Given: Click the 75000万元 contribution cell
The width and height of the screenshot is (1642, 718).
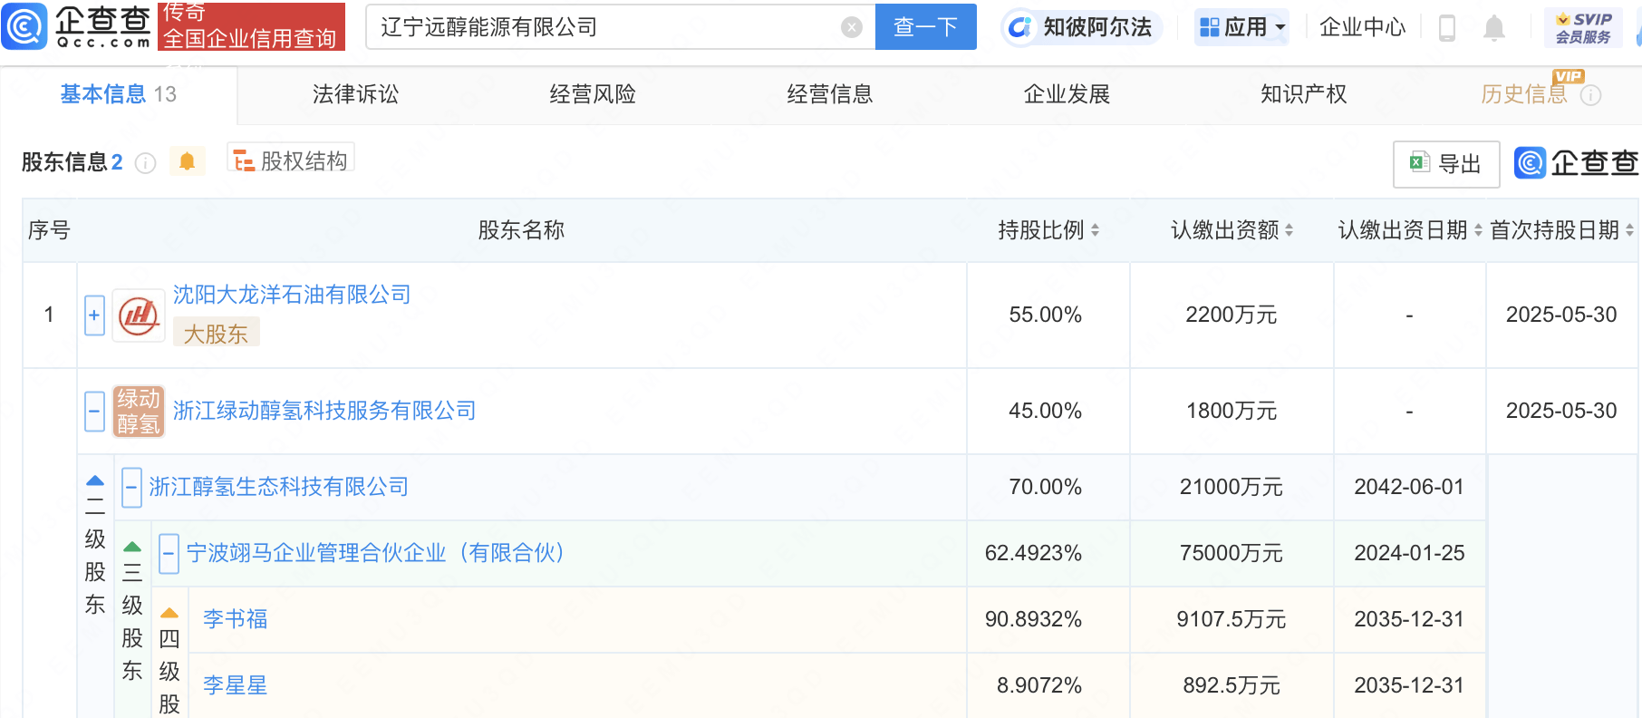Looking at the screenshot, I should [1231, 553].
